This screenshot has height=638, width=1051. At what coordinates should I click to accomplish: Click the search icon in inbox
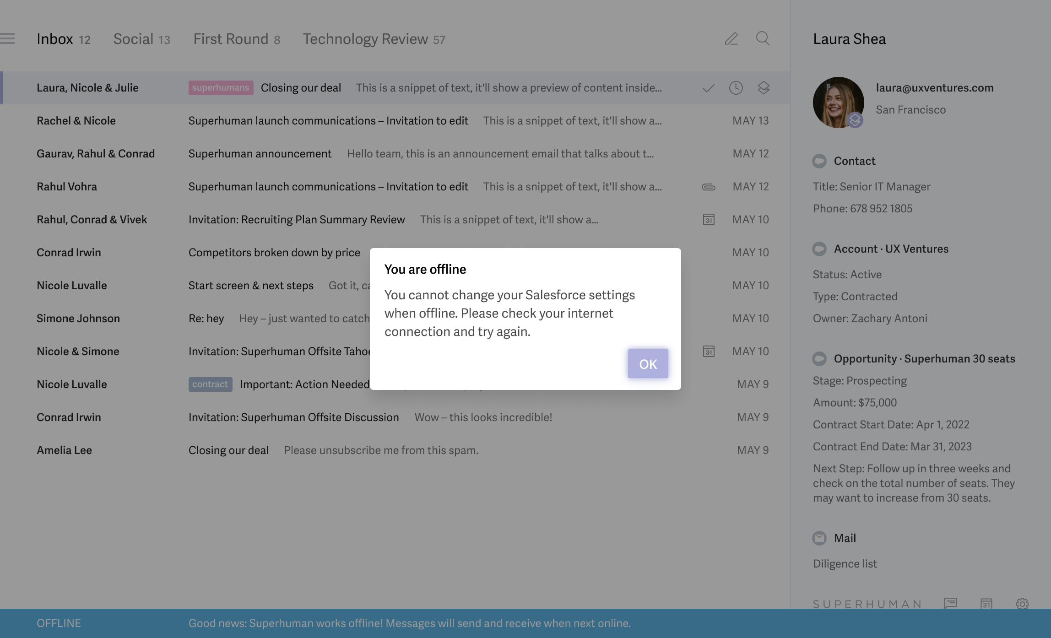762,38
